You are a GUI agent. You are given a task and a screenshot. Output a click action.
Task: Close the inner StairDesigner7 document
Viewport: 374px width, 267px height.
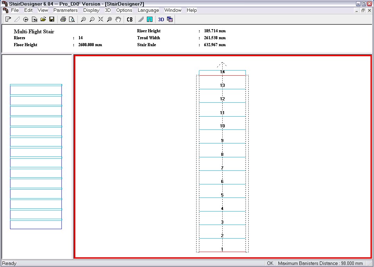(369, 10)
